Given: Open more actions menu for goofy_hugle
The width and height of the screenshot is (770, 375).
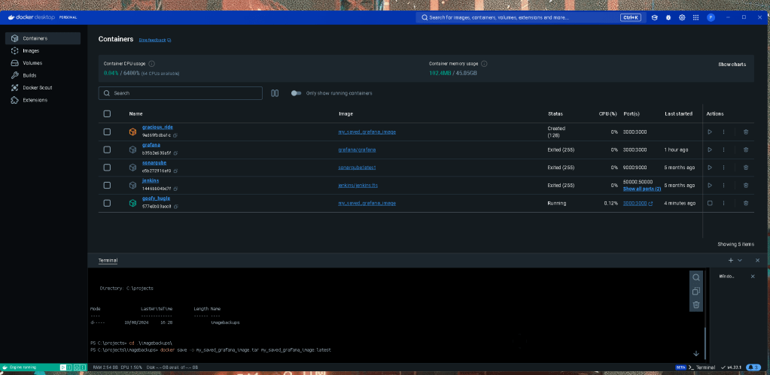Looking at the screenshot, I should pos(723,203).
